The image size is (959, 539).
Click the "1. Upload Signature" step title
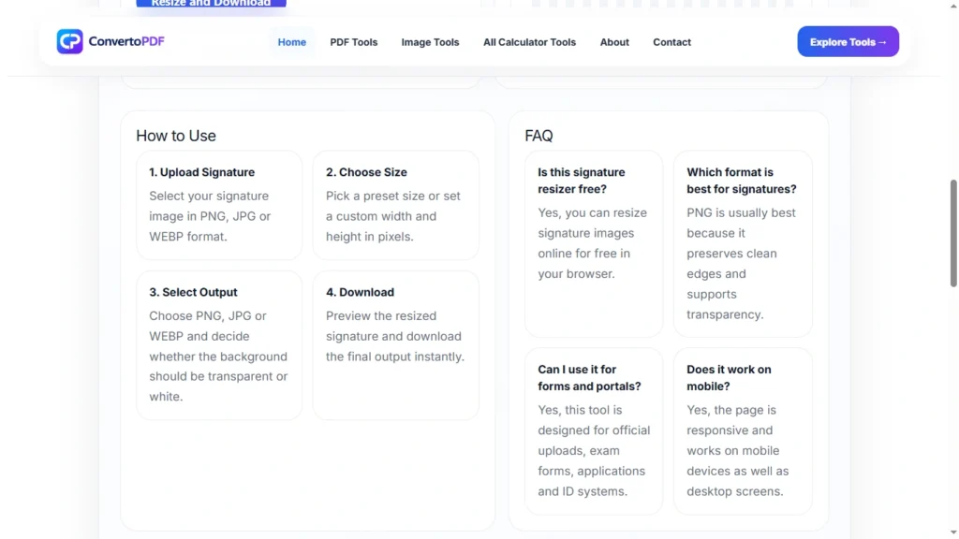click(x=202, y=172)
